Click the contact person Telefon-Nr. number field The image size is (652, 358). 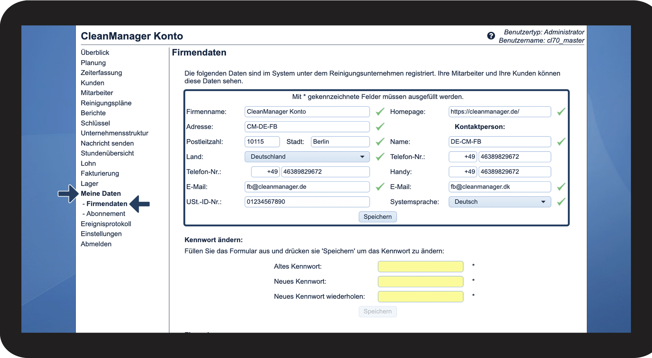point(515,157)
